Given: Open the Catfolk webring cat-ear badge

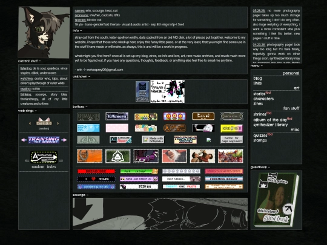Looking at the screenshot, I should 44,122.
